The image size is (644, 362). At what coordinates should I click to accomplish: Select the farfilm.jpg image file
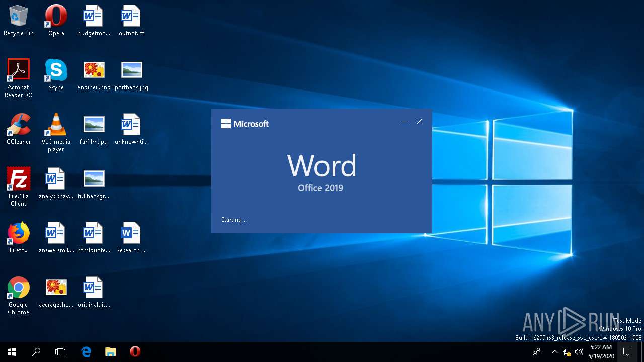94,129
